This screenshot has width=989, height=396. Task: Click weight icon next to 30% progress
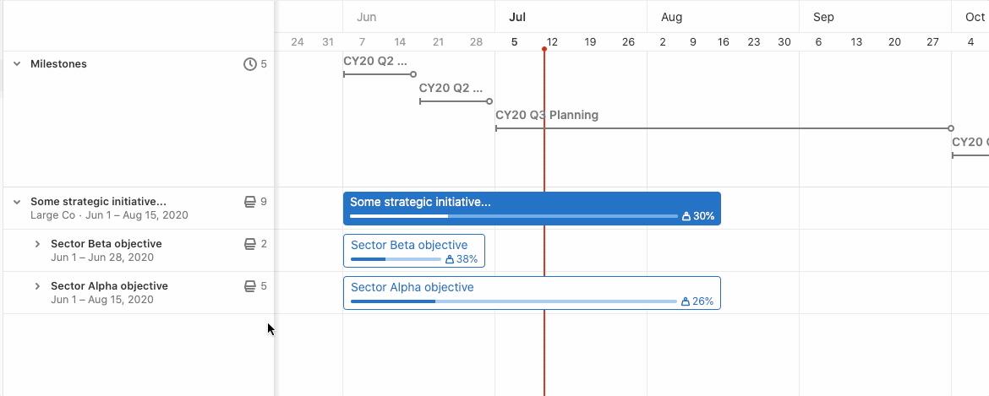click(x=686, y=216)
